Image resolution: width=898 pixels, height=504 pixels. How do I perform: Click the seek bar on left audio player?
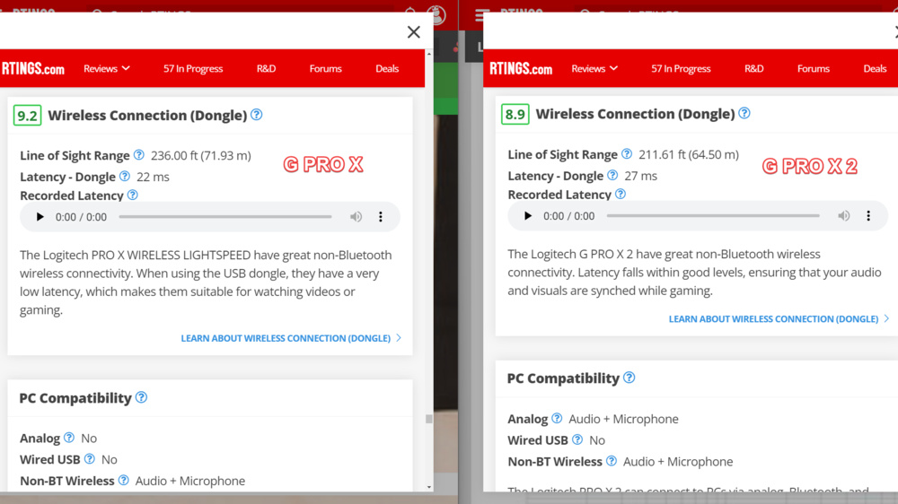(224, 217)
